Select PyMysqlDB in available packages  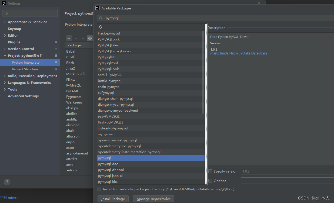pos(149,57)
